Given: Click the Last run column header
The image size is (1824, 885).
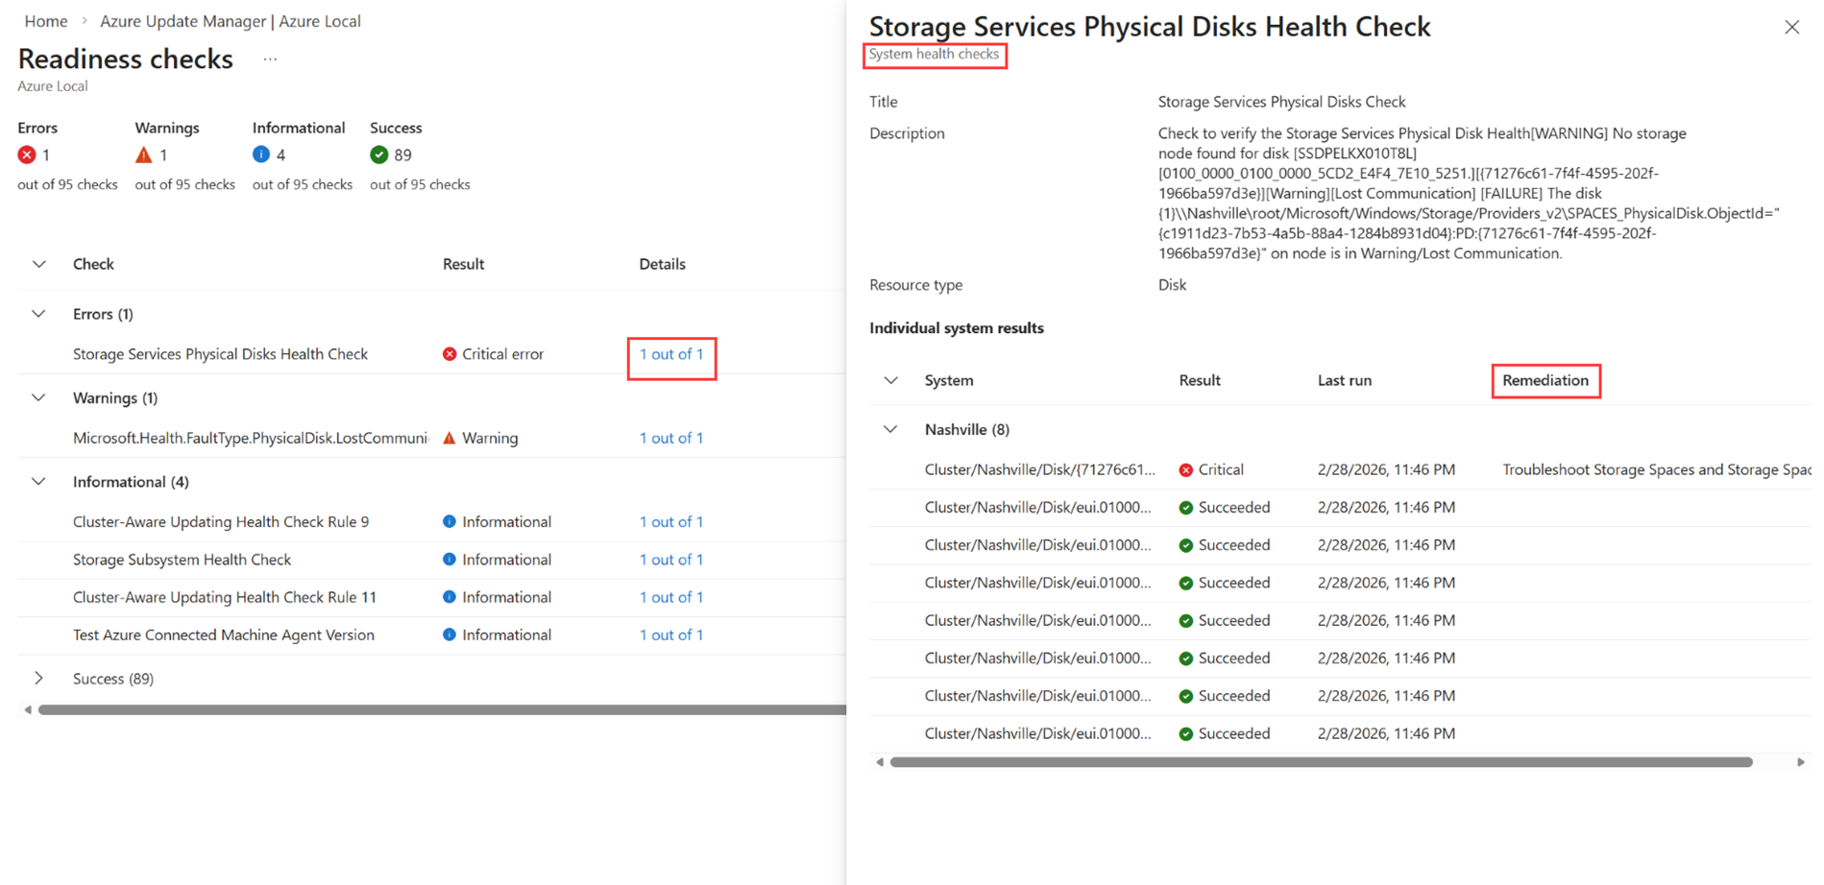Looking at the screenshot, I should pyautogui.click(x=1344, y=380).
